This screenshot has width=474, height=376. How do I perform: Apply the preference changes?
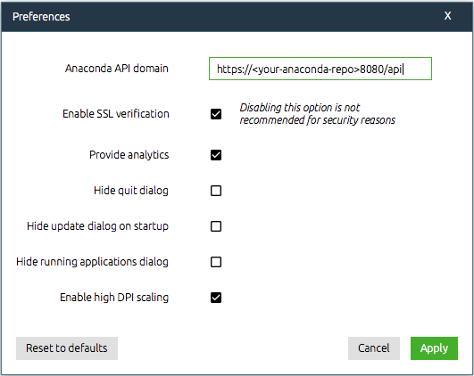click(434, 348)
